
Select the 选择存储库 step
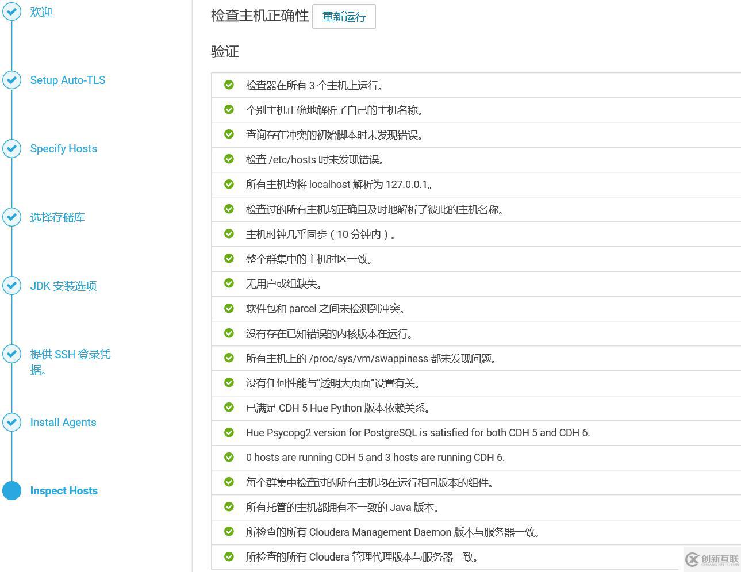(x=57, y=217)
